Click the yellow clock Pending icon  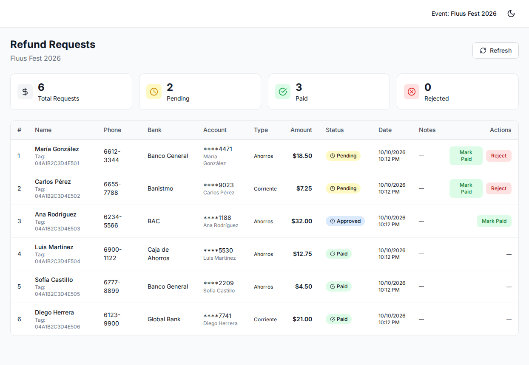(x=154, y=92)
